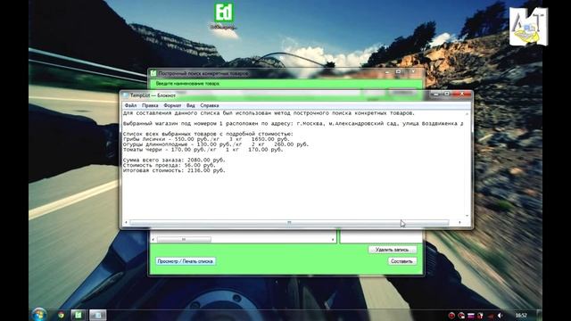Click the first line beginning Для составления
Viewport: 571px width, 321px height.
269,113
